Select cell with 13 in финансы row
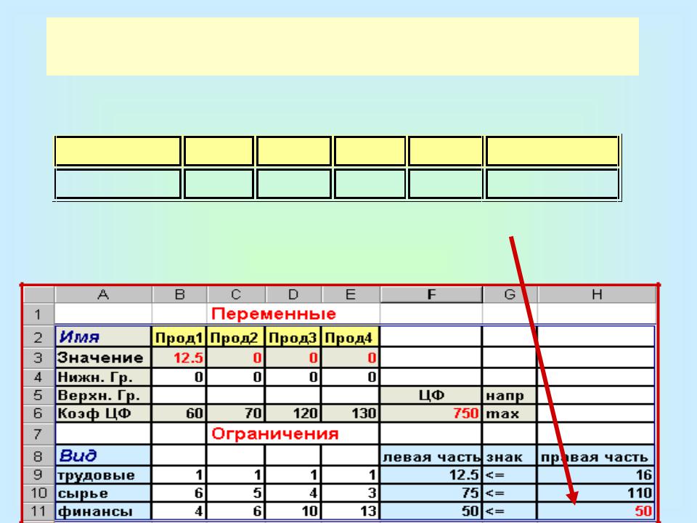The height and width of the screenshot is (523, 697). (x=350, y=511)
